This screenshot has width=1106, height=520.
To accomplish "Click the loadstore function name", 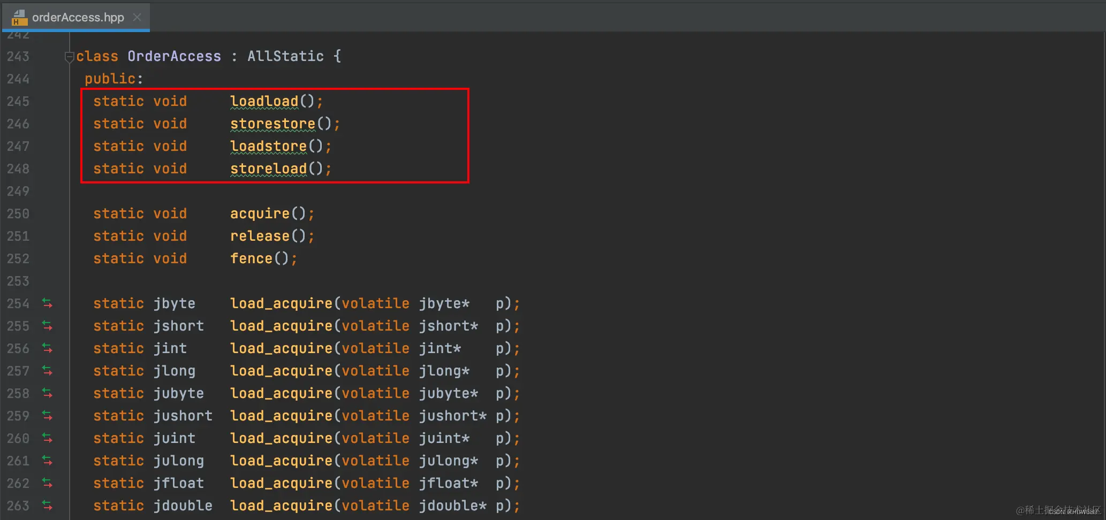I will click(269, 146).
